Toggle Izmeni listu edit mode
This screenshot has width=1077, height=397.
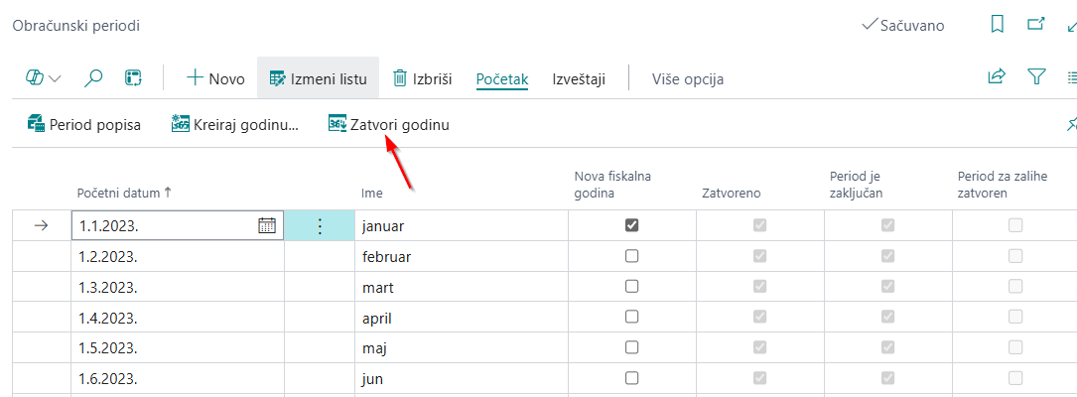pyautogui.click(x=318, y=79)
